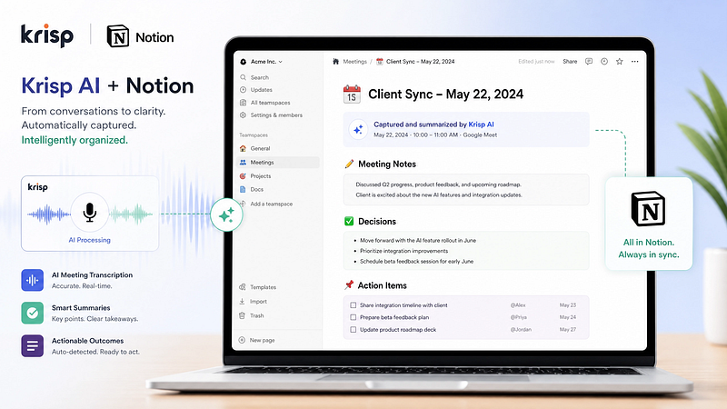Click the Projects target icon

tap(243, 176)
